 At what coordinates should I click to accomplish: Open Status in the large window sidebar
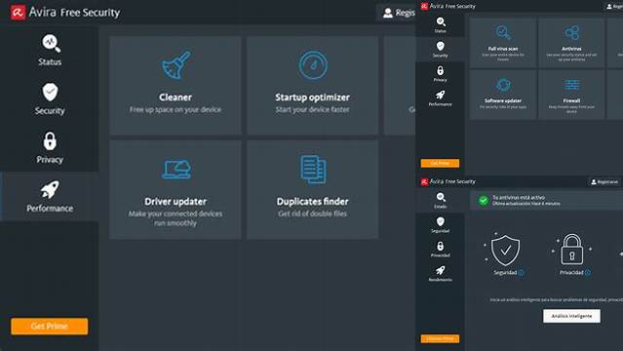(50, 50)
